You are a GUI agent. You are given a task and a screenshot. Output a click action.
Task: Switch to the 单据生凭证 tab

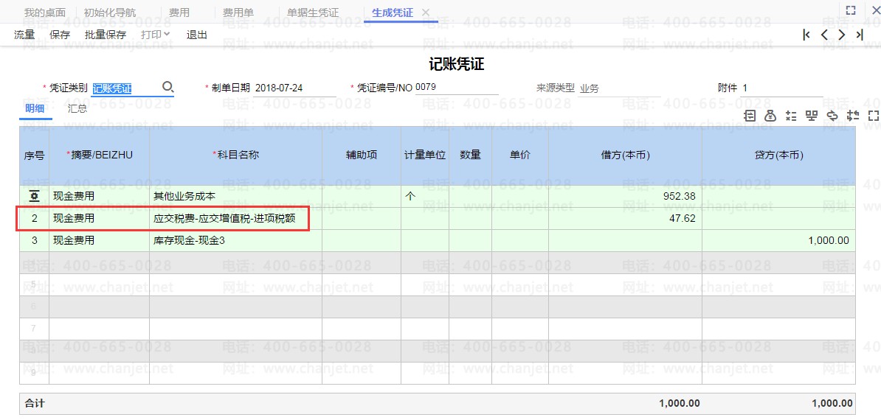pyautogui.click(x=313, y=13)
